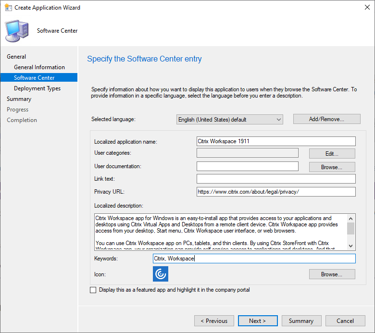The height and width of the screenshot is (333, 375).
Task: Click the wizard title bar icon
Action: pyautogui.click(x=8, y=7)
